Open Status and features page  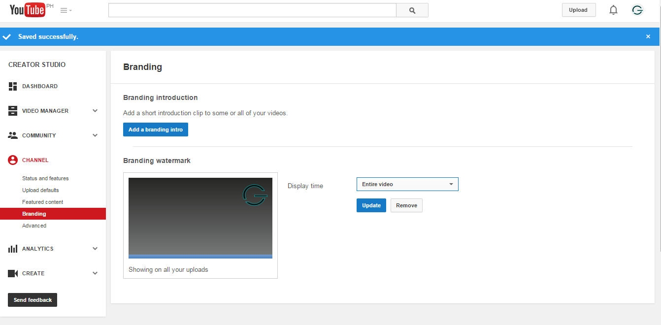[x=45, y=178]
